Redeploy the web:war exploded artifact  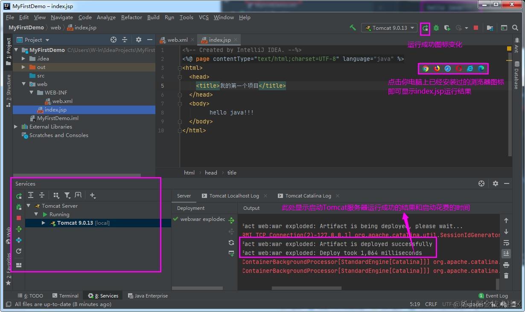click(231, 220)
